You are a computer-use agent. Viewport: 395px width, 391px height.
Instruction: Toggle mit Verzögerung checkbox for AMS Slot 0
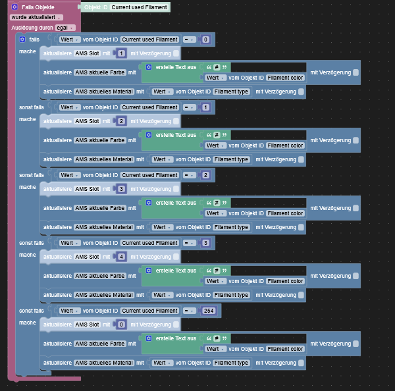pyautogui.click(x=176, y=325)
